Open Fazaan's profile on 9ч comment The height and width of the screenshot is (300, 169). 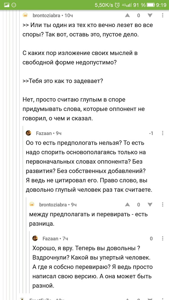point(43,133)
